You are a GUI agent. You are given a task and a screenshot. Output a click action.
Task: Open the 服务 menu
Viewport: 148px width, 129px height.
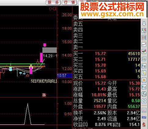(53, 2)
